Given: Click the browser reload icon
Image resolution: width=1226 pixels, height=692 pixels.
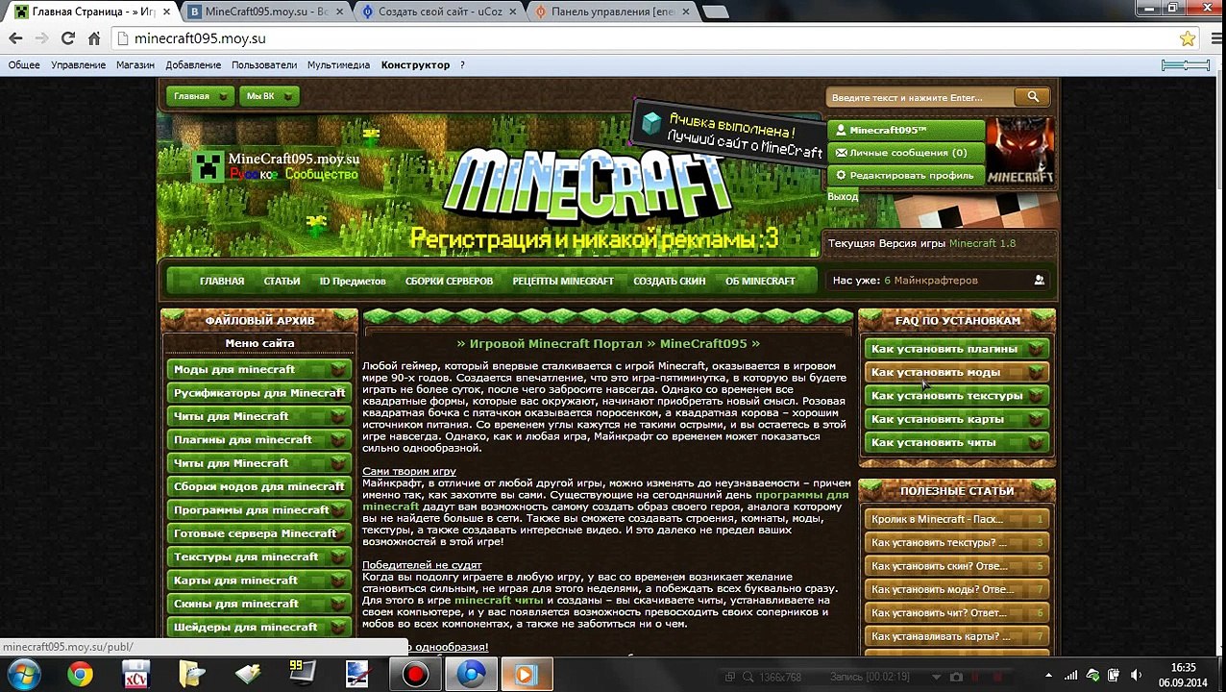Looking at the screenshot, I should 67,38.
